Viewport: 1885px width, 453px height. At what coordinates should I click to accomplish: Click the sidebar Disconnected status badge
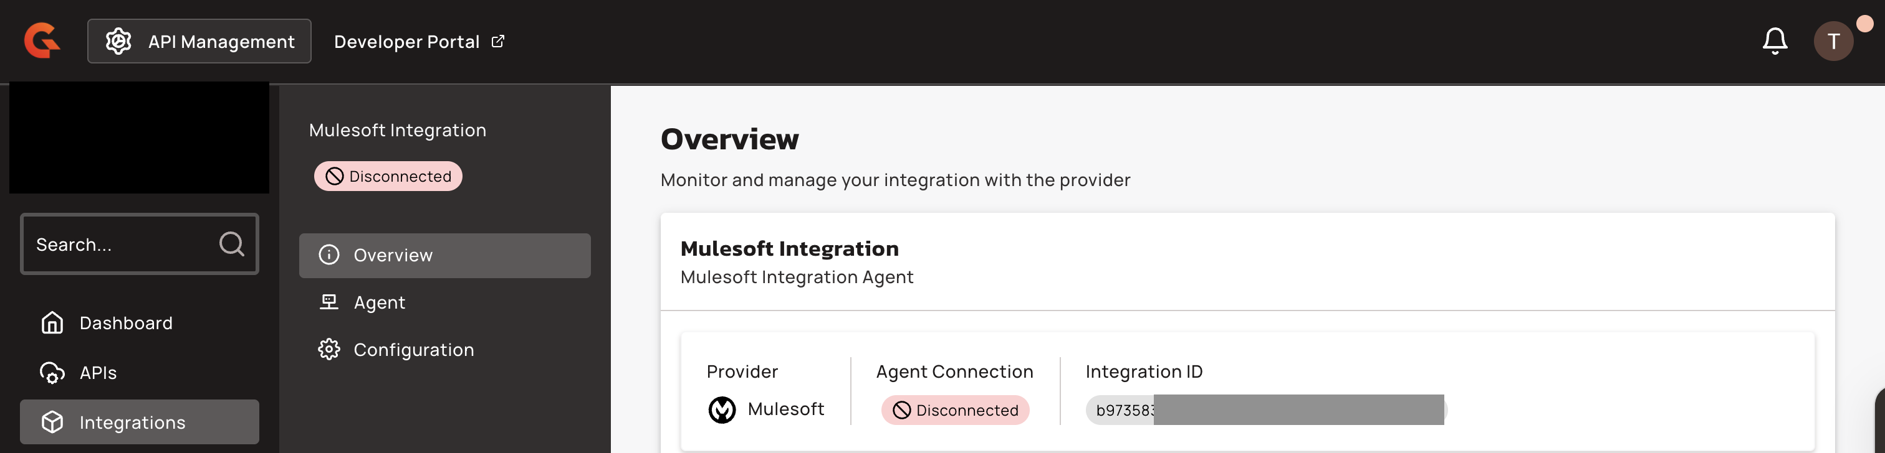coord(388,176)
